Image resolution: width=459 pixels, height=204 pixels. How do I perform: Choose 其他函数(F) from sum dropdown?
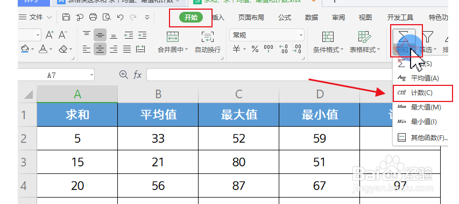(x=421, y=137)
